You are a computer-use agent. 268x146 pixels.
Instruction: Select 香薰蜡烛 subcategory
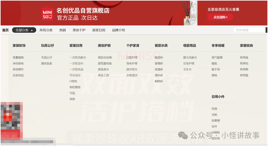tap(18, 57)
